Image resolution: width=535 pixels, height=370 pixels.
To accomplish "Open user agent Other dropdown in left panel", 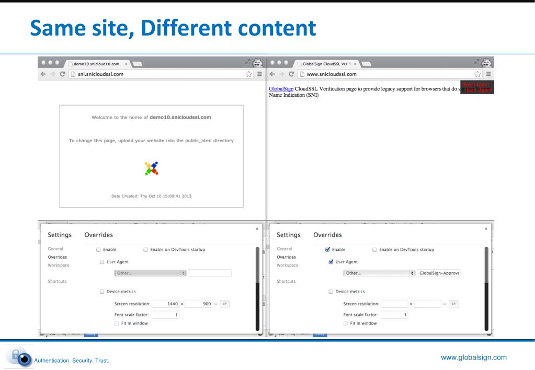I will point(150,273).
